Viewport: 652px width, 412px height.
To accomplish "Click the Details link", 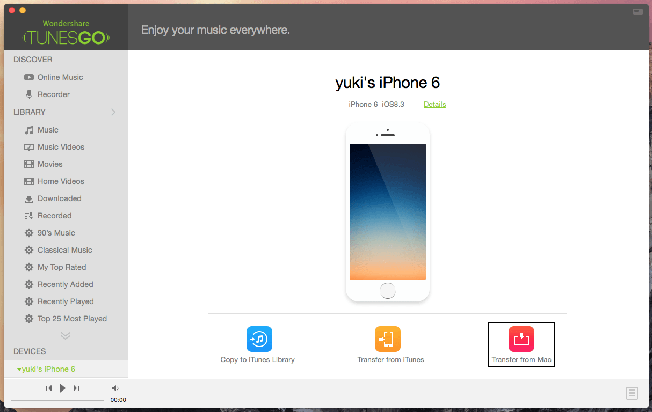I will point(434,104).
